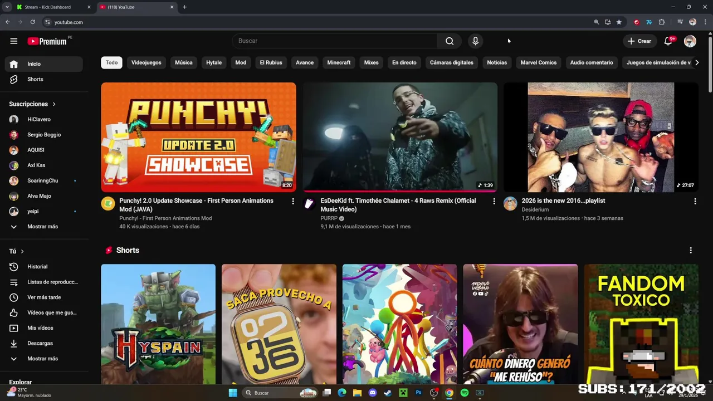This screenshot has width=713, height=401.
Task: Open the Suscripciones section arrow
Action: (x=54, y=104)
